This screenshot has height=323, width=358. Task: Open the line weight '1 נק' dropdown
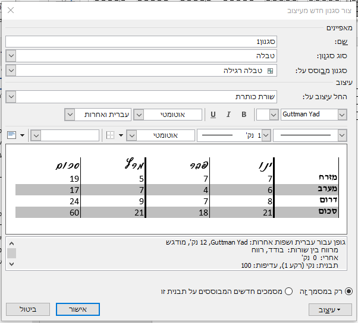coord(266,135)
